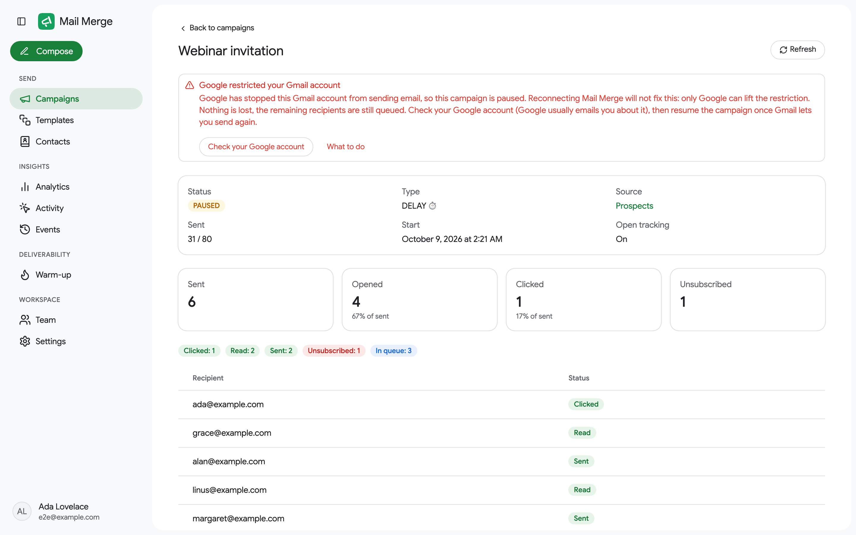Filter by Unsubscribed: 1 chip
This screenshot has height=535, width=856.
coord(333,351)
